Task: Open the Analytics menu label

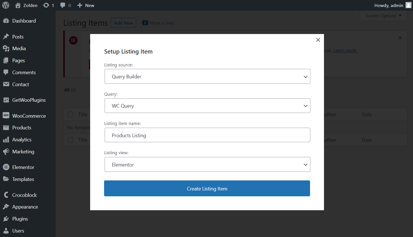Action: 22,140
